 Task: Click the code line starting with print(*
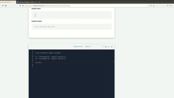tap(39, 63)
